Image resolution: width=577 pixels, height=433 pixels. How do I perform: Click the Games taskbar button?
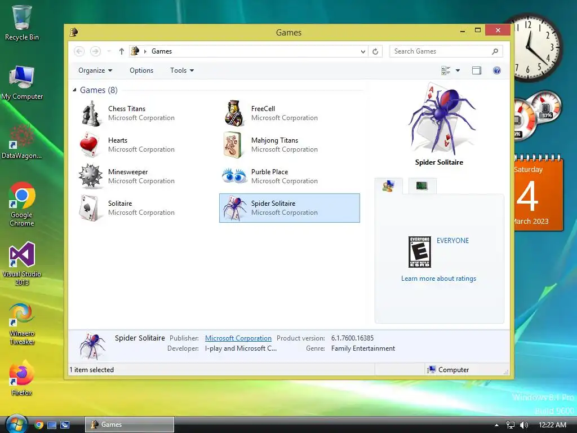pos(130,424)
